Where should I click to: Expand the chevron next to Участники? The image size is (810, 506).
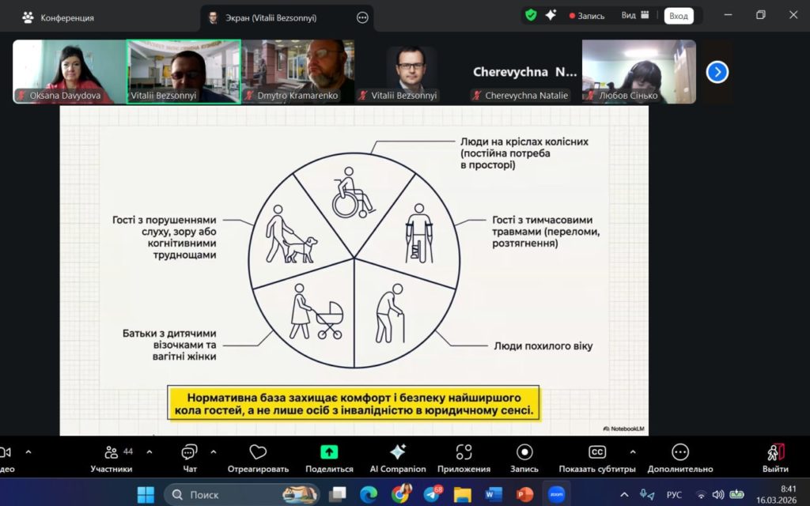pos(150,451)
